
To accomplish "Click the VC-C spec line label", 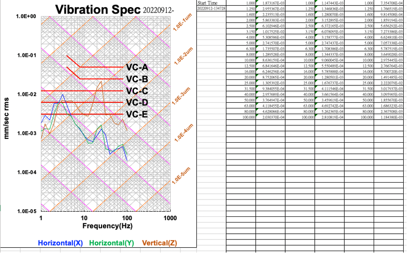I will point(137,91).
